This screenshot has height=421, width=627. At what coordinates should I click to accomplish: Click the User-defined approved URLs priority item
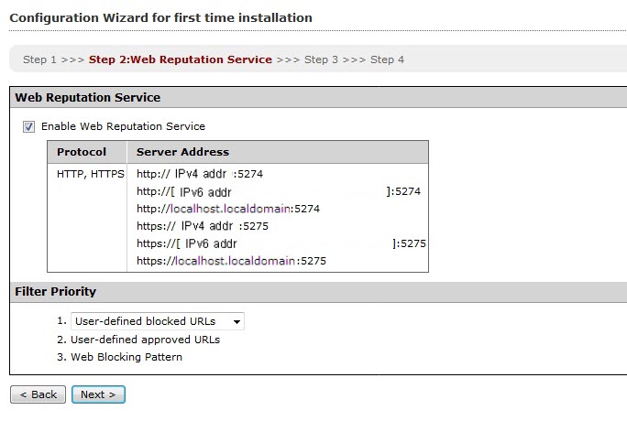tap(145, 340)
